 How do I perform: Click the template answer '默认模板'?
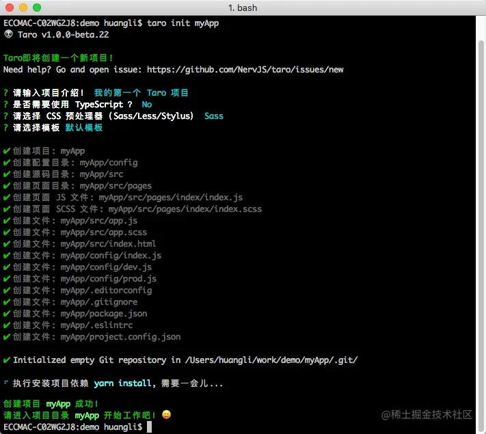[x=84, y=128]
